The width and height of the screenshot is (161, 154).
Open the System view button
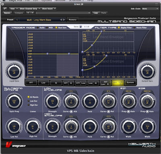130,83
